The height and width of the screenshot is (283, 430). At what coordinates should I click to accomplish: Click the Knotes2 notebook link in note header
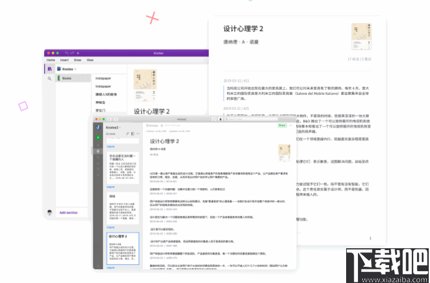(152, 125)
